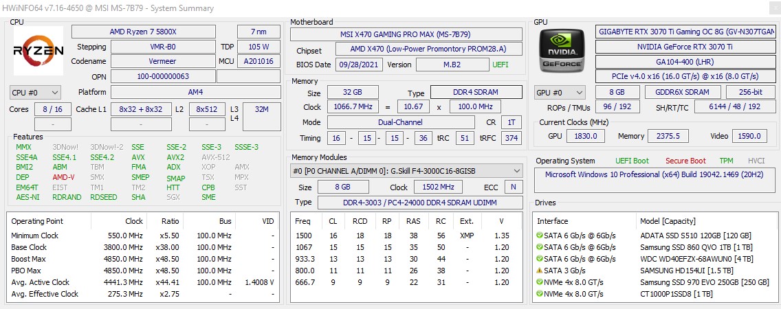Viewport: 781px width, 309px height.
Task: Open the CPU #0 selector dropdown
Action: tap(35, 93)
